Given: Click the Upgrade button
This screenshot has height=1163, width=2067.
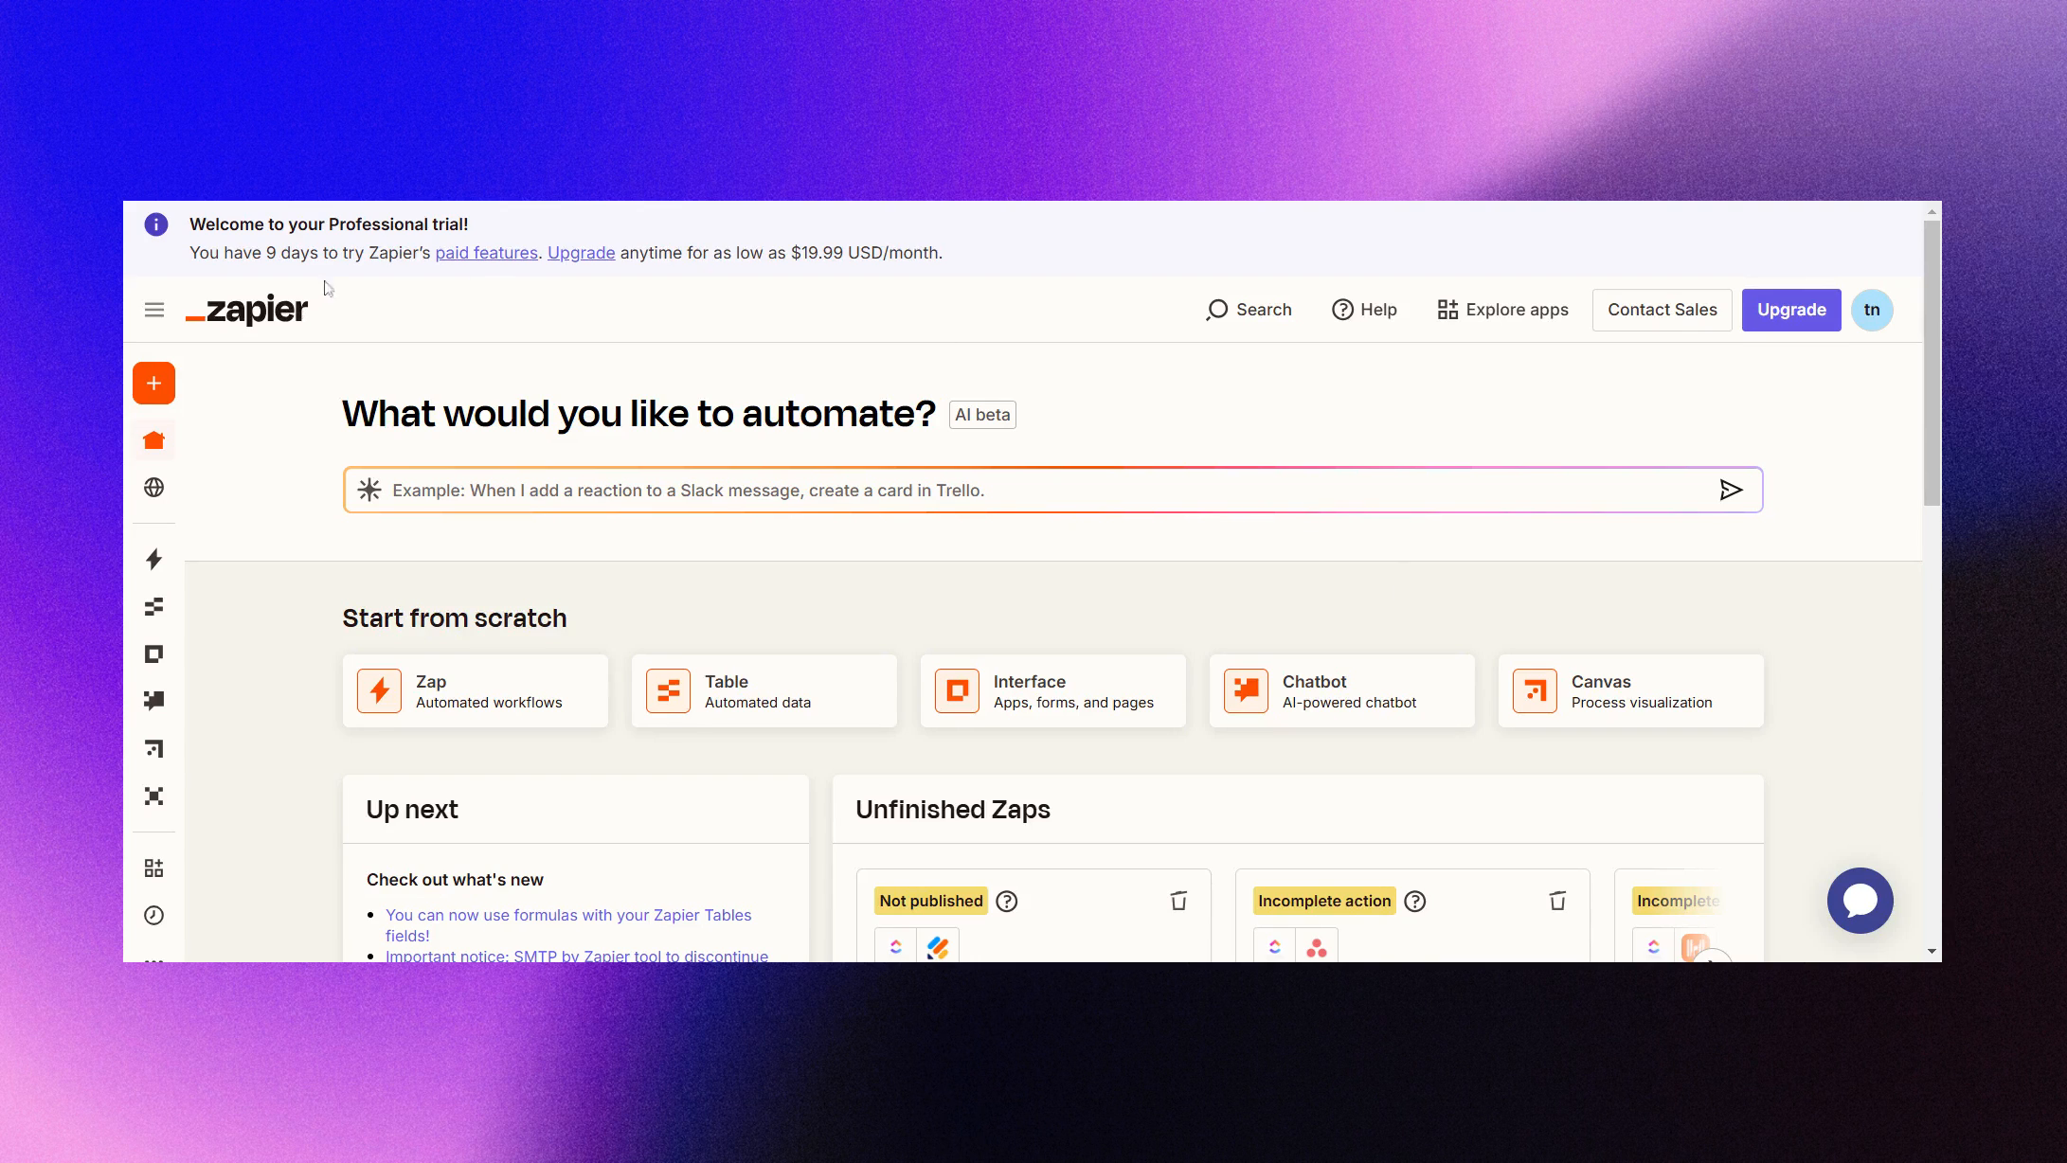Looking at the screenshot, I should click(x=1790, y=310).
